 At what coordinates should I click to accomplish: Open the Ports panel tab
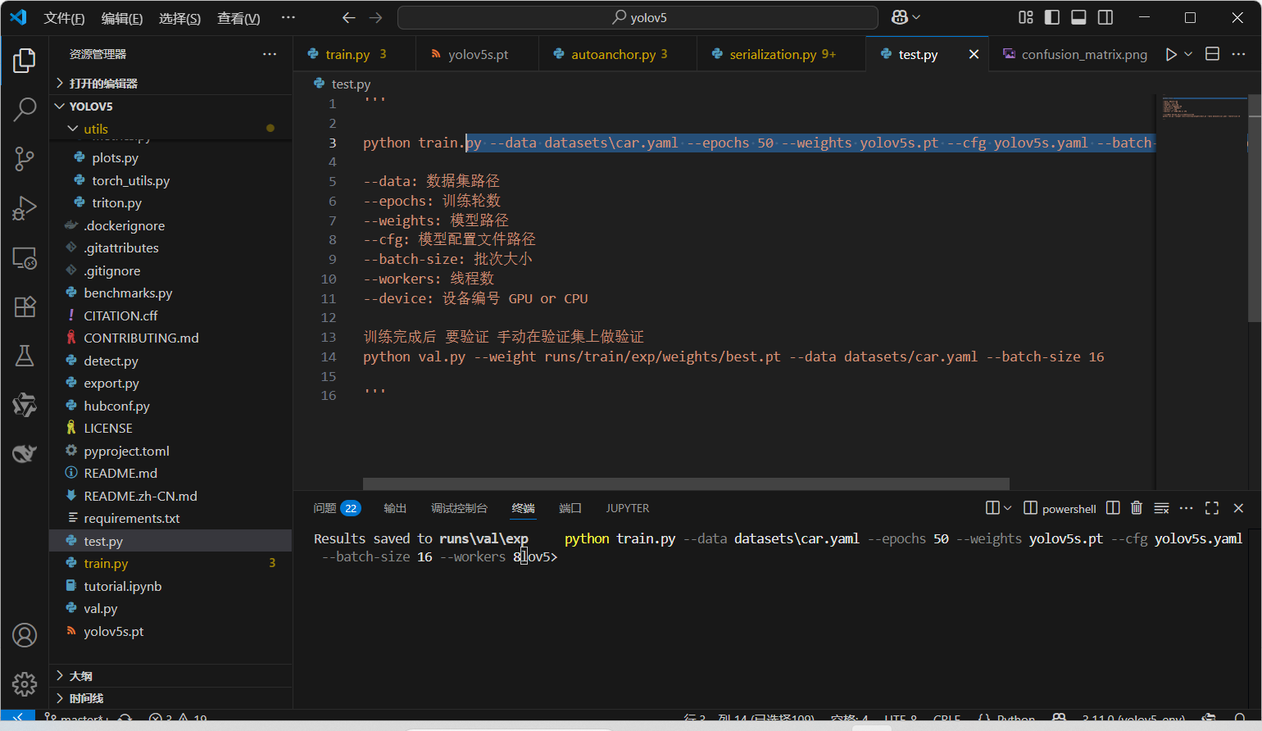(x=570, y=508)
